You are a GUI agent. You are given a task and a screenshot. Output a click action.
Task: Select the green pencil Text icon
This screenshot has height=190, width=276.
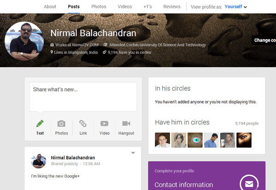point(40,124)
